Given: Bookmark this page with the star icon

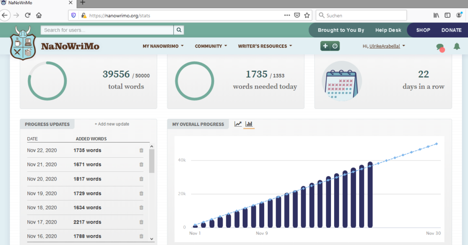Looking at the screenshot, I should tap(307, 15).
